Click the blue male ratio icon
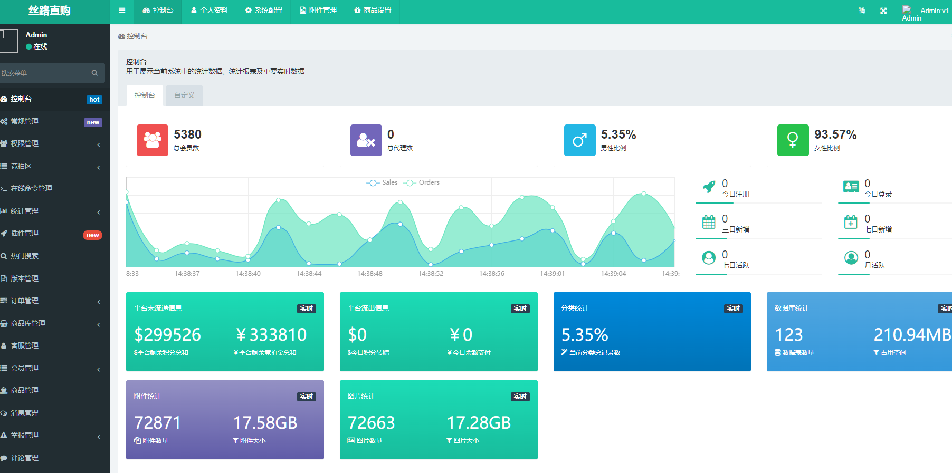This screenshot has width=952, height=473. 579,140
